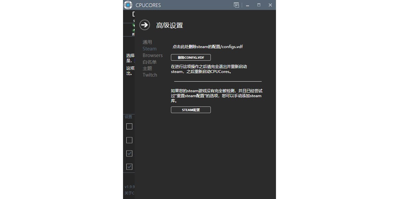Uncheck the bottom checked checkbox
Viewport: 399px width, 199px height.
[129, 166]
